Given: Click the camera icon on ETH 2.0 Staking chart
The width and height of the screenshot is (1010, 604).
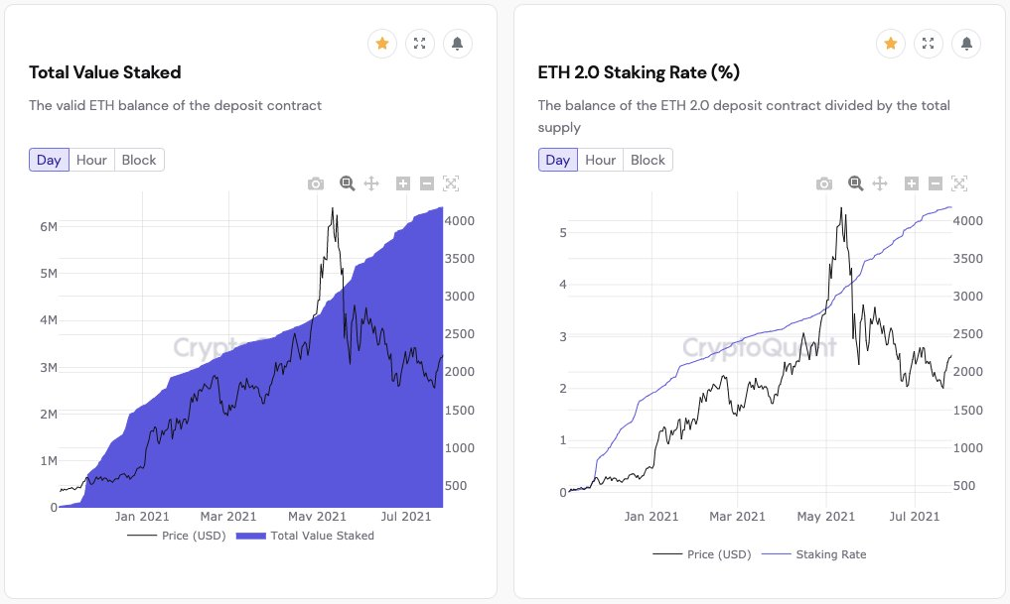Looking at the screenshot, I should (823, 183).
